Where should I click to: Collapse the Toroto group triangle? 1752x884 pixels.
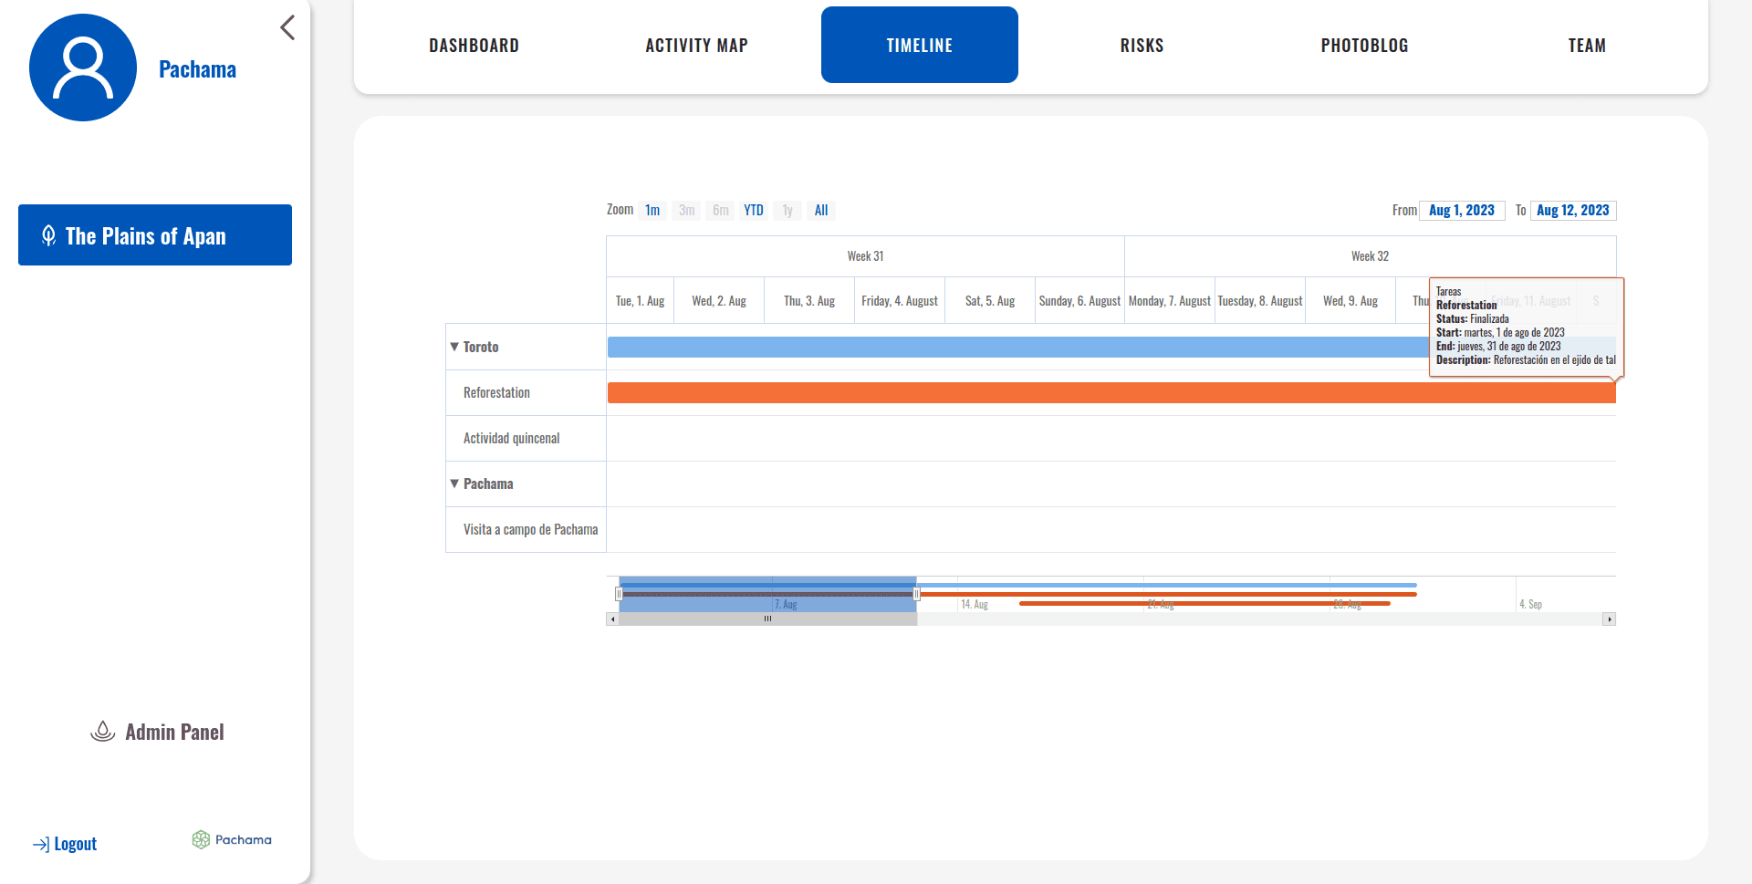[x=454, y=347]
